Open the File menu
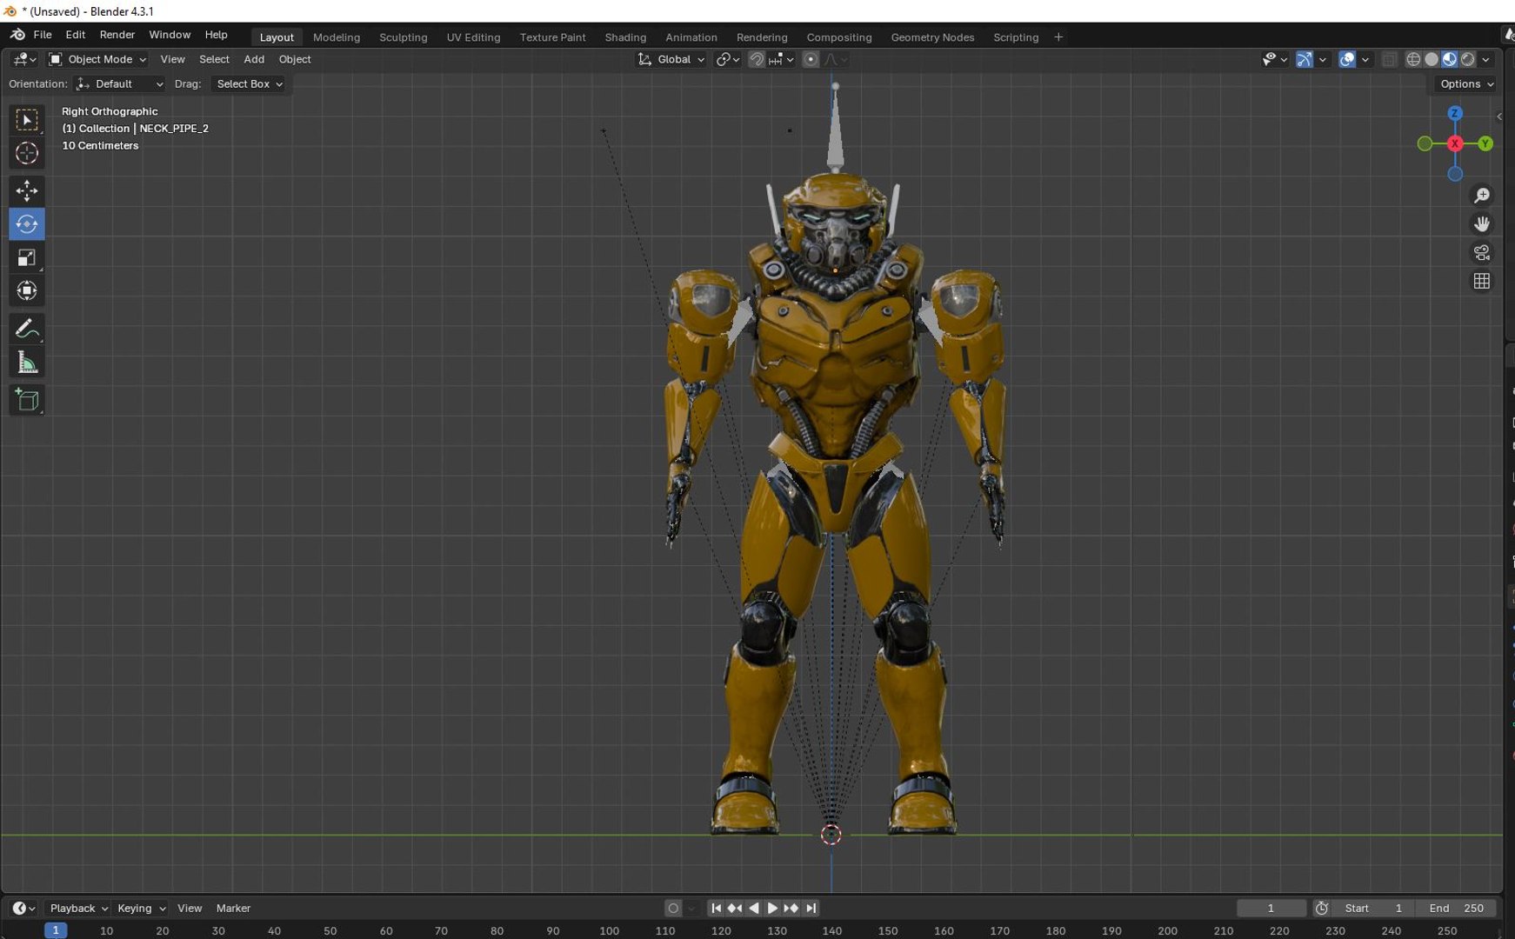The width and height of the screenshot is (1515, 939). coord(43,35)
